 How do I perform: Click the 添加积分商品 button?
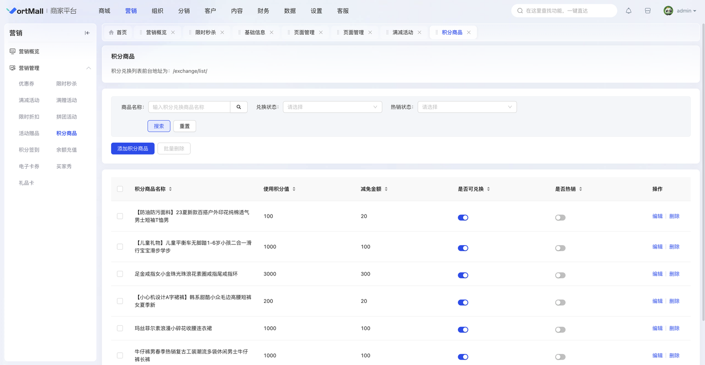tap(133, 149)
